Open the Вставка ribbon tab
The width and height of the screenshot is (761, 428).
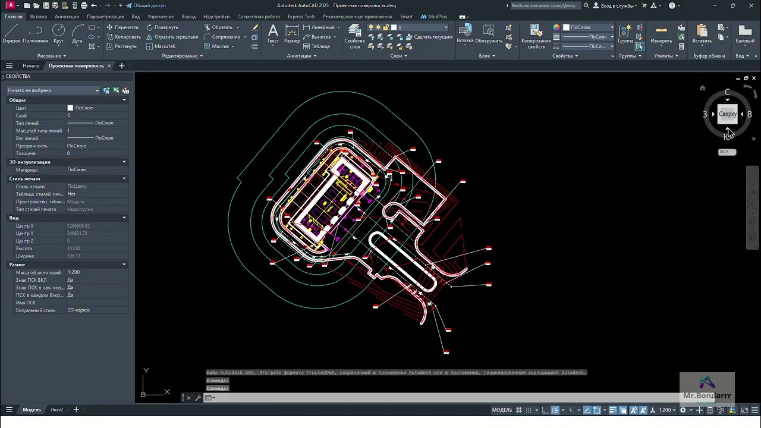point(38,17)
